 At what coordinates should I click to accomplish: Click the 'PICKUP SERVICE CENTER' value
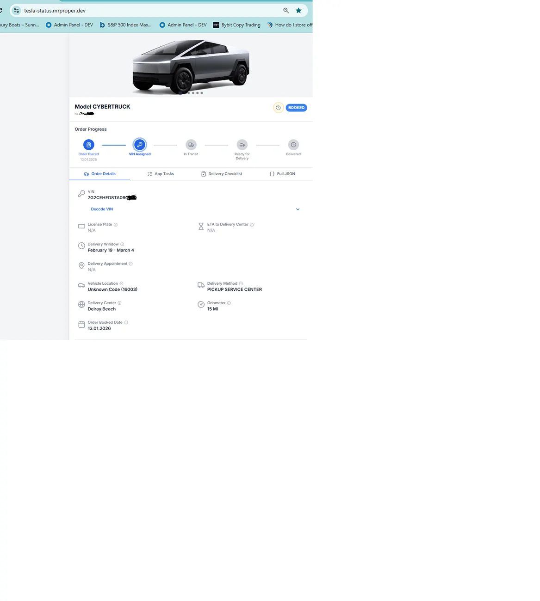point(234,289)
